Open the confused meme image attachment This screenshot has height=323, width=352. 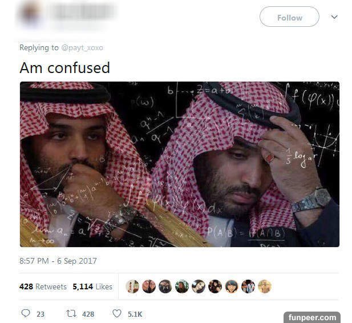pos(180,164)
